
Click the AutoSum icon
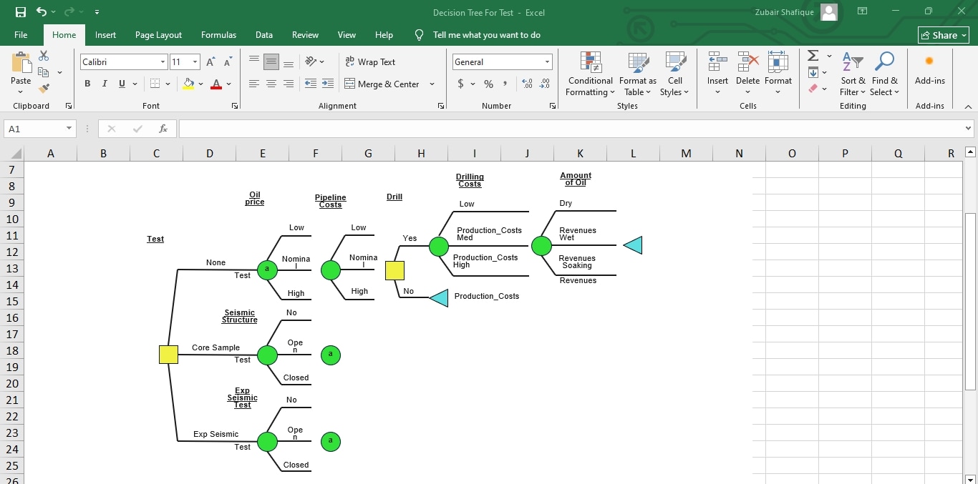813,56
